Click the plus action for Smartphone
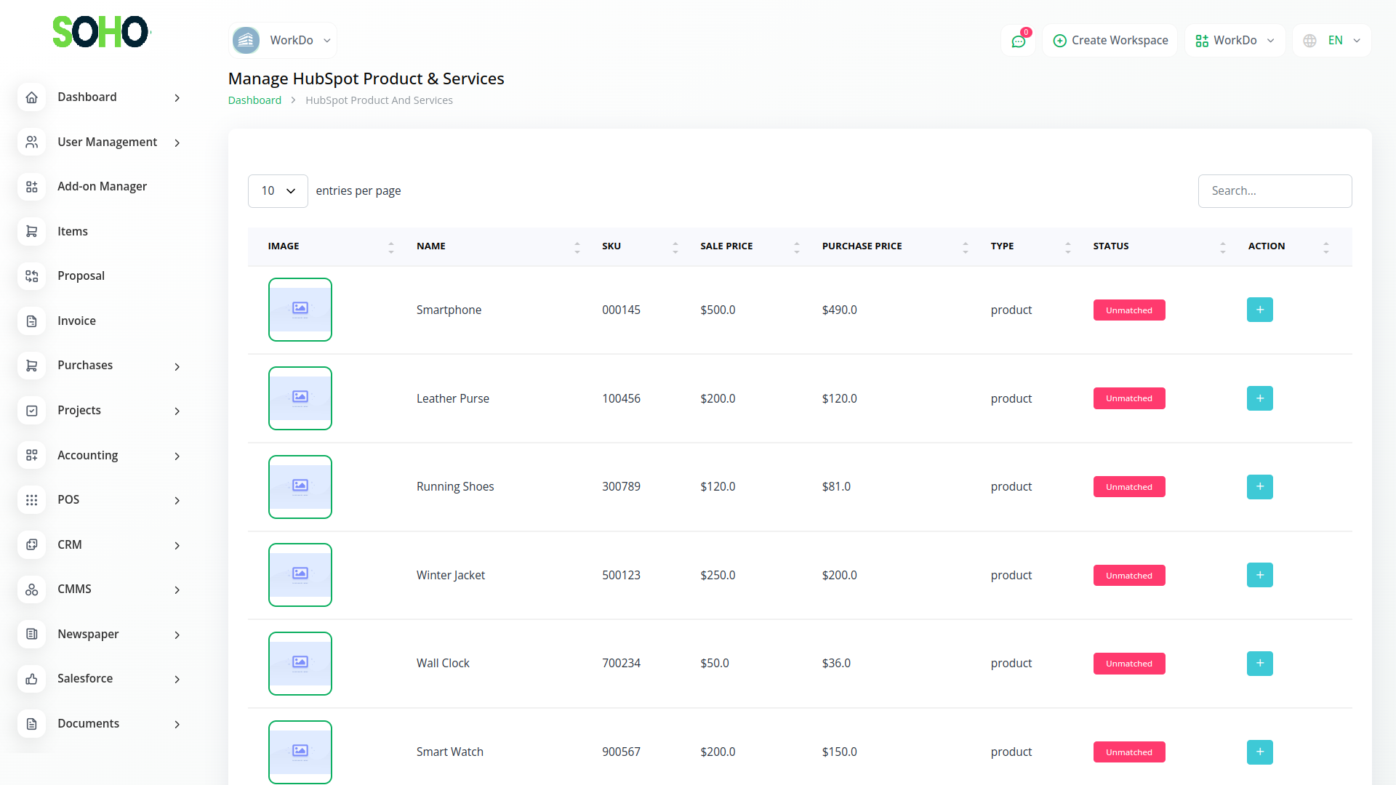1396x785 pixels. tap(1259, 310)
